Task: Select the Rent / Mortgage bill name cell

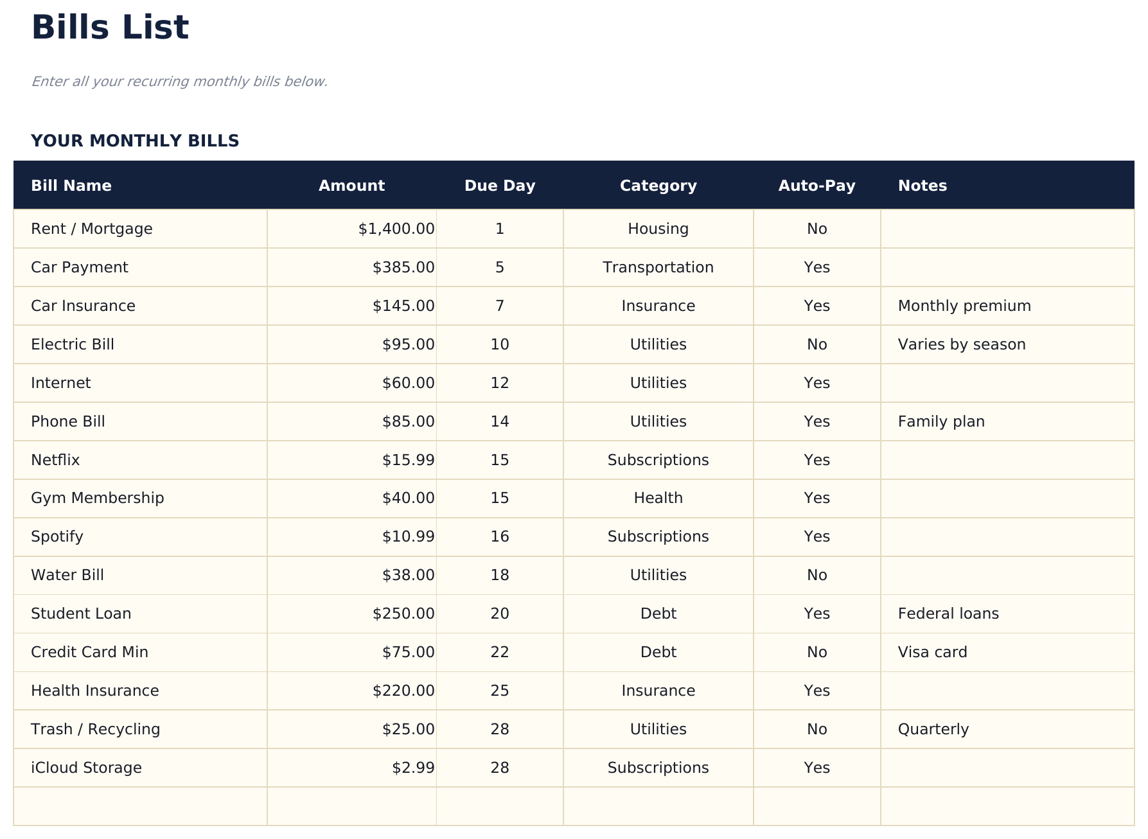Action: [91, 228]
